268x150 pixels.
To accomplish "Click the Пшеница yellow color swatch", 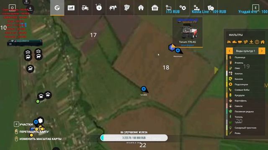I will [x=227, y=57].
